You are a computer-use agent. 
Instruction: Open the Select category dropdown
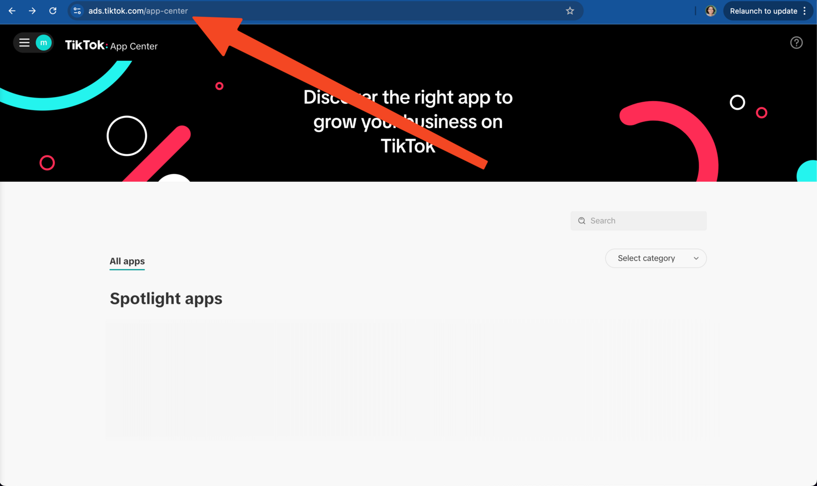tap(656, 258)
